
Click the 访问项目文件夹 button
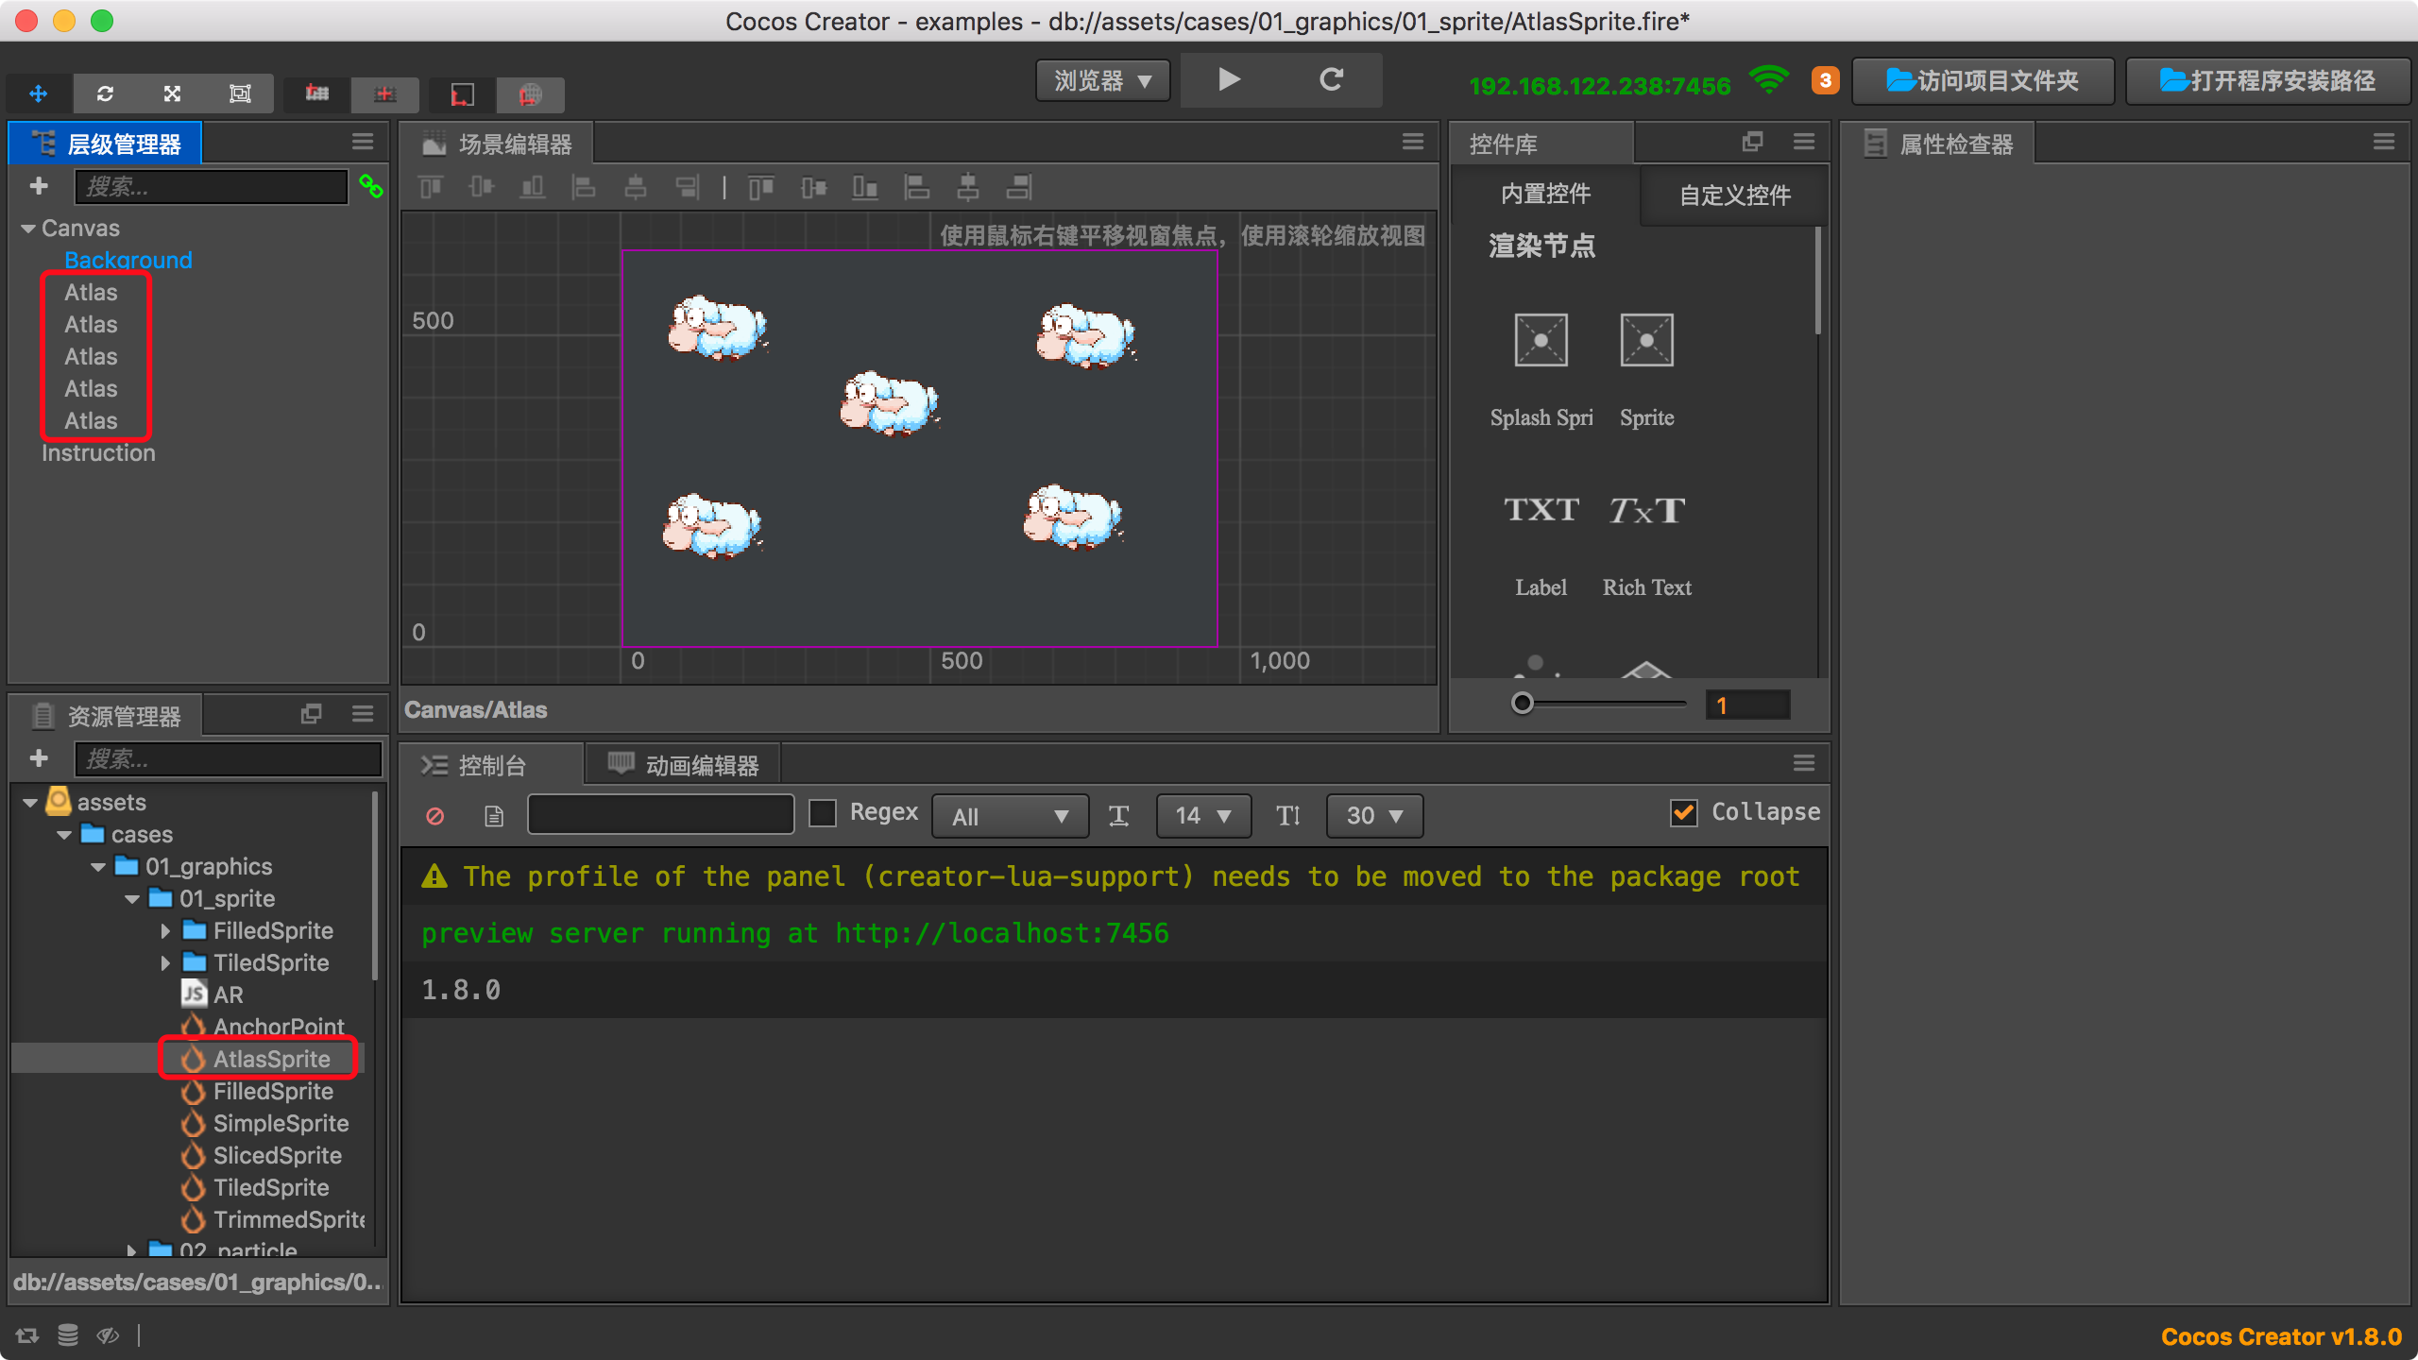point(1983,81)
